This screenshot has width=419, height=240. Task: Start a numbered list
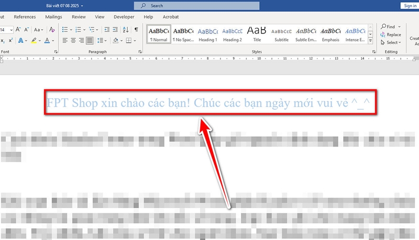click(78, 29)
